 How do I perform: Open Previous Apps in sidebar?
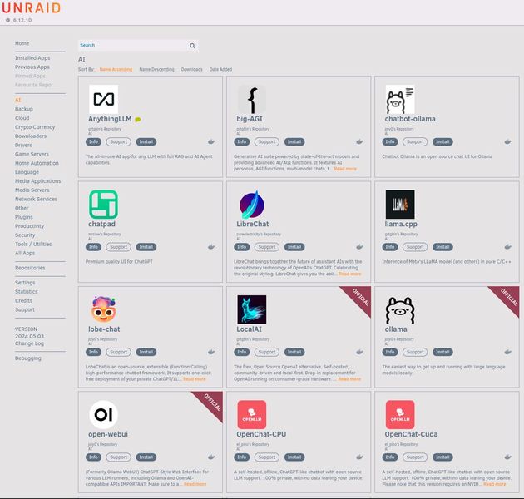(x=32, y=67)
